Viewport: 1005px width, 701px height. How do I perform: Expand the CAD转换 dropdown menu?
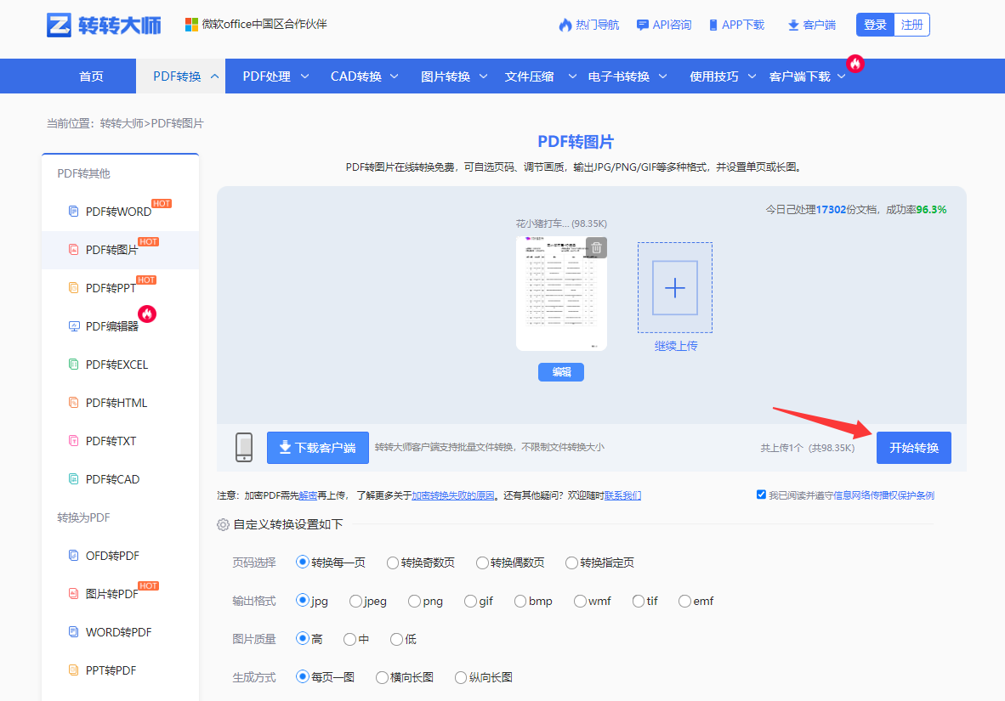395,76
